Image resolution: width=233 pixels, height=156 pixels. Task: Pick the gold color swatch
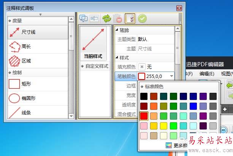pos(154,126)
